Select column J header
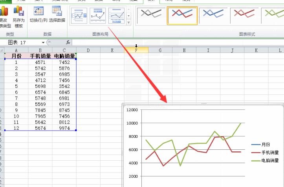284x187 pixels. (x=232, y=50)
